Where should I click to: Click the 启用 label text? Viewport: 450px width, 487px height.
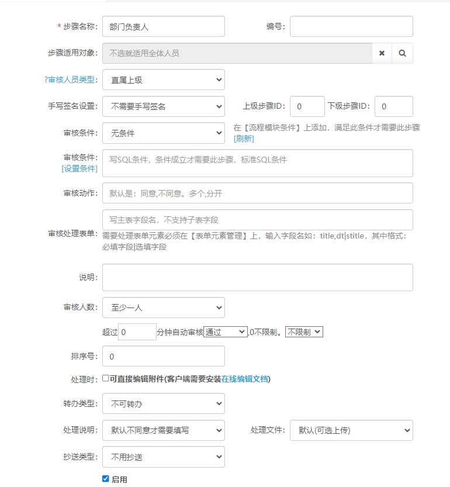coord(119,479)
